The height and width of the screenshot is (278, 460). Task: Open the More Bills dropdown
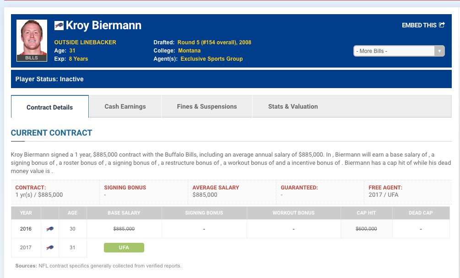[394, 51]
